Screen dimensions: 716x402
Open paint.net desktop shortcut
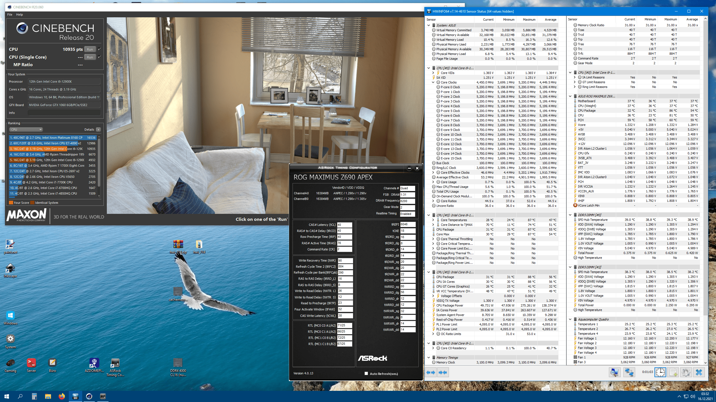click(10, 247)
